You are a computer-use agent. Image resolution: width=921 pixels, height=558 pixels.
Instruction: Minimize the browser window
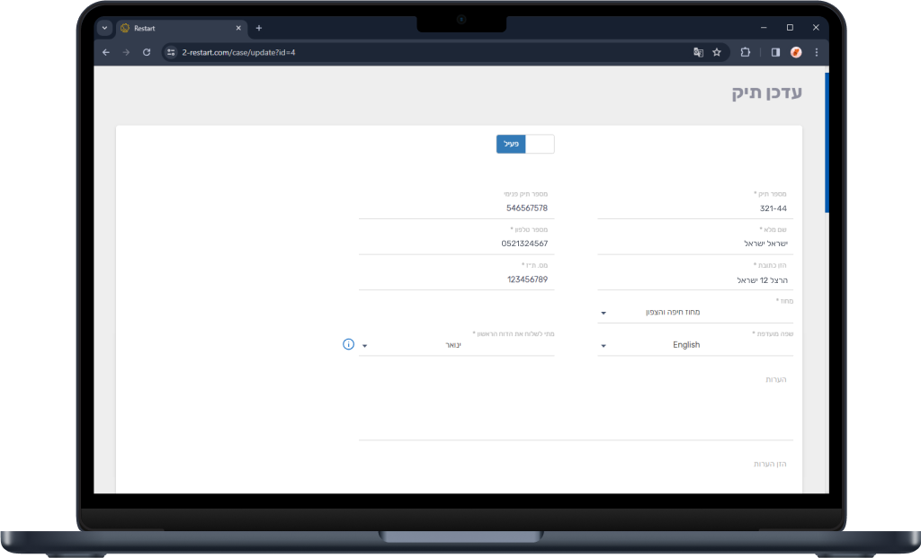tap(764, 28)
